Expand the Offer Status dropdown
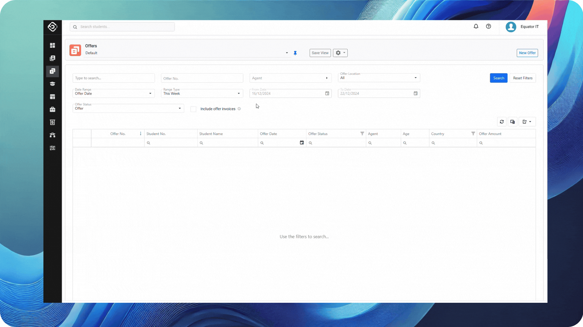The width and height of the screenshot is (583, 327). (128, 108)
